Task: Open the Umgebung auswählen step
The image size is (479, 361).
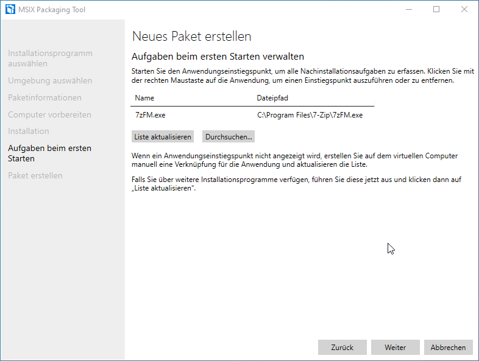Action: pyautogui.click(x=50, y=81)
